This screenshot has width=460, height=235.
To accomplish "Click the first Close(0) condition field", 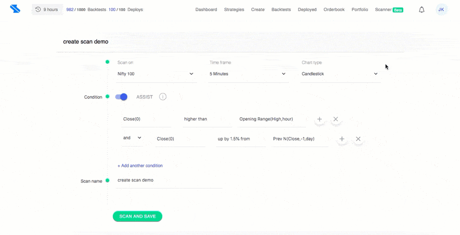I will [x=146, y=119].
